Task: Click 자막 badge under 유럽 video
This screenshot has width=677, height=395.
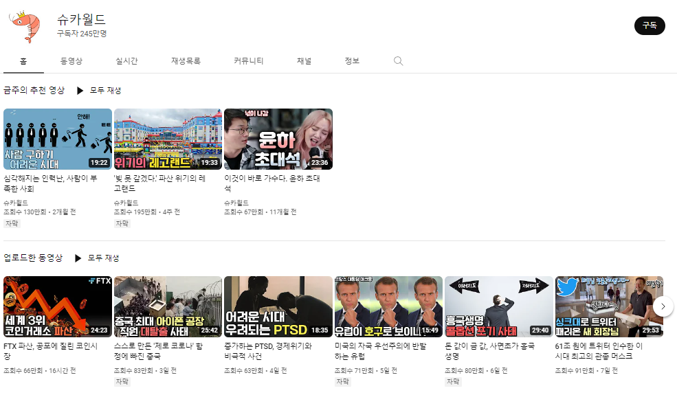Action: pyautogui.click(x=343, y=382)
